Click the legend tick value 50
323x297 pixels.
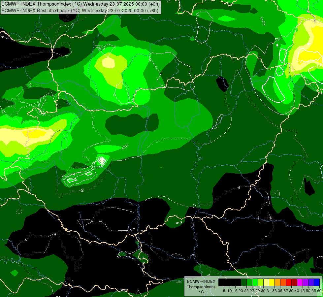[x=308, y=291]
